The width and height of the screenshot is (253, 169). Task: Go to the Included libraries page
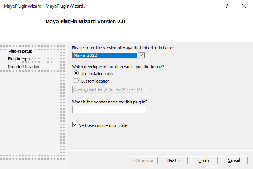click(23, 67)
